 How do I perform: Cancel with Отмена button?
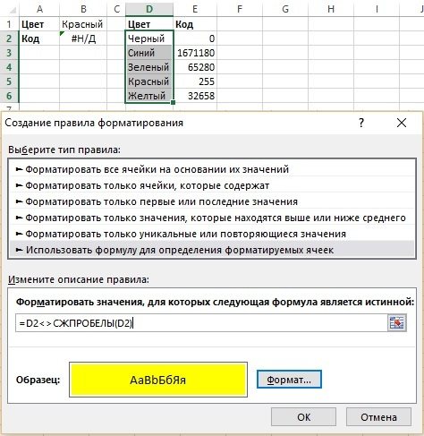coord(378,417)
